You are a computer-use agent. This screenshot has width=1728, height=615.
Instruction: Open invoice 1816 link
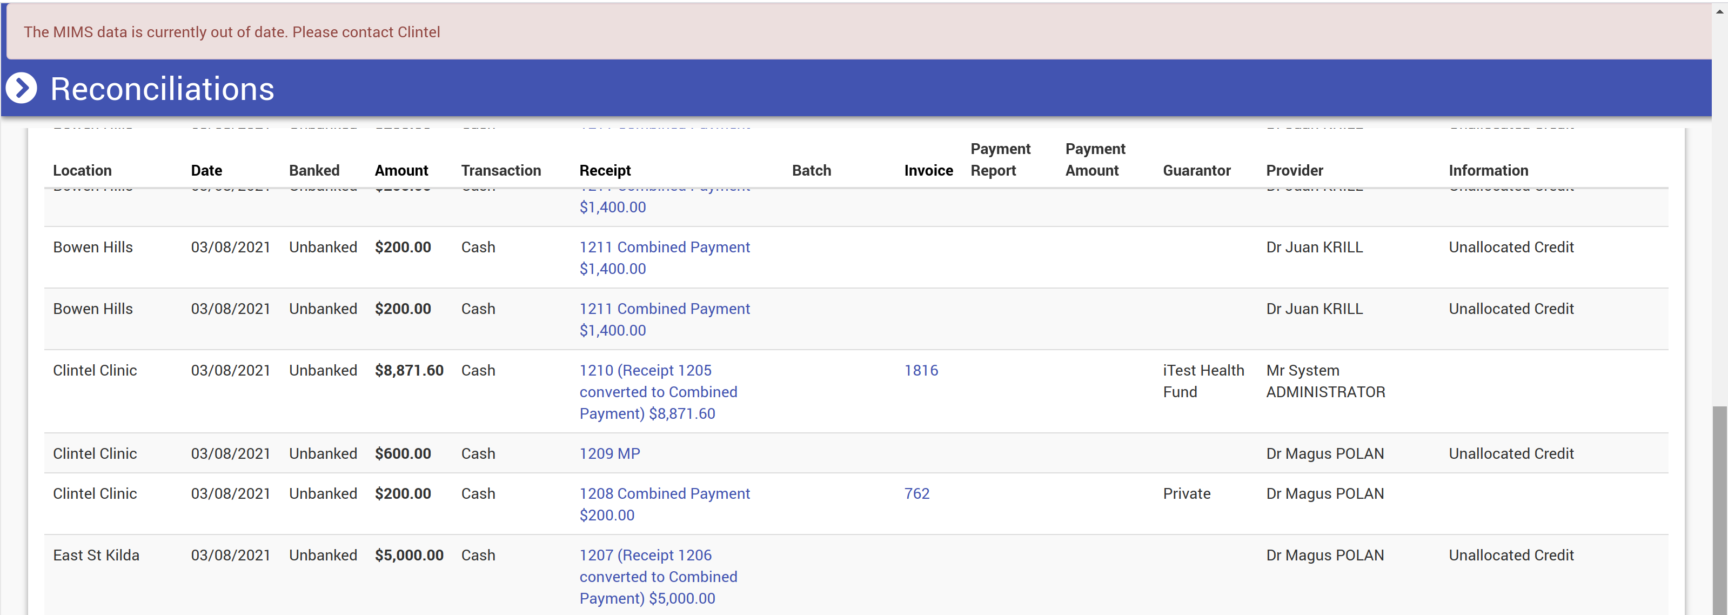920,370
